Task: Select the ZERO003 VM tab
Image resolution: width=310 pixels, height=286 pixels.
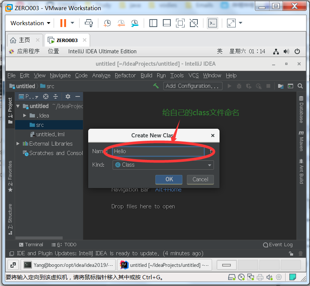Action: 67,40
